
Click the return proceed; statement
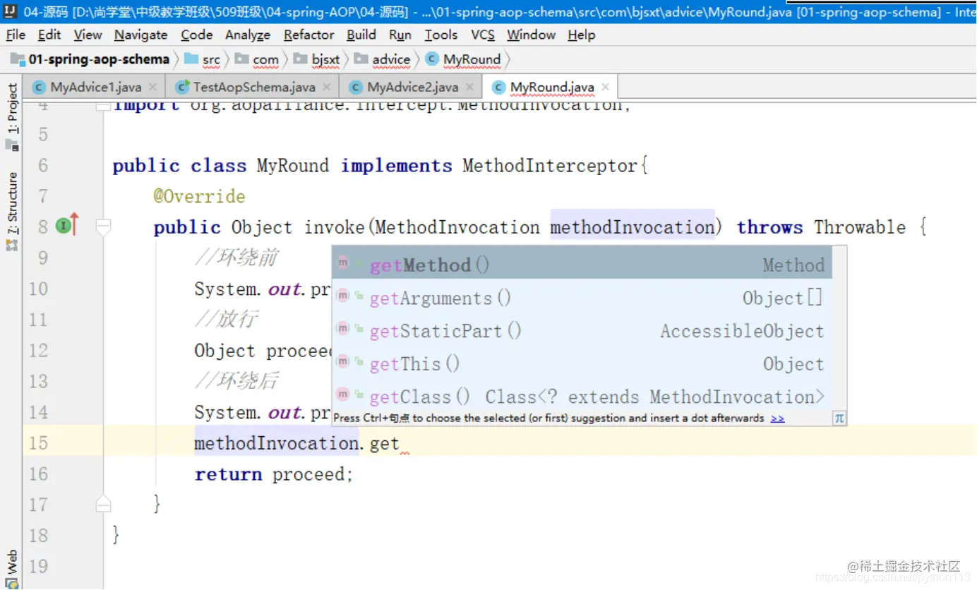(x=274, y=474)
